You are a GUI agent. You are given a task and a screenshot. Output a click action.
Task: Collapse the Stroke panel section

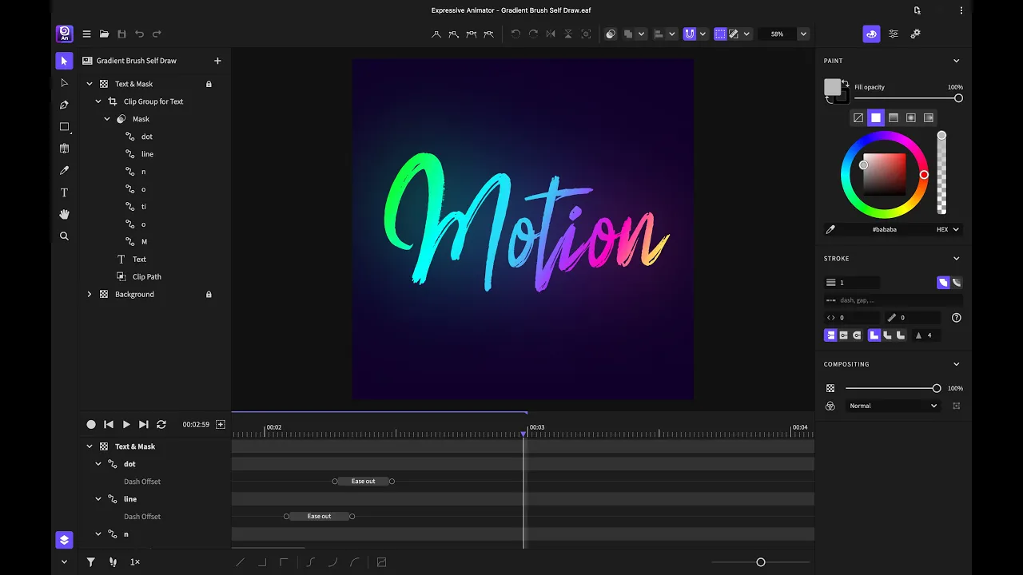click(957, 259)
